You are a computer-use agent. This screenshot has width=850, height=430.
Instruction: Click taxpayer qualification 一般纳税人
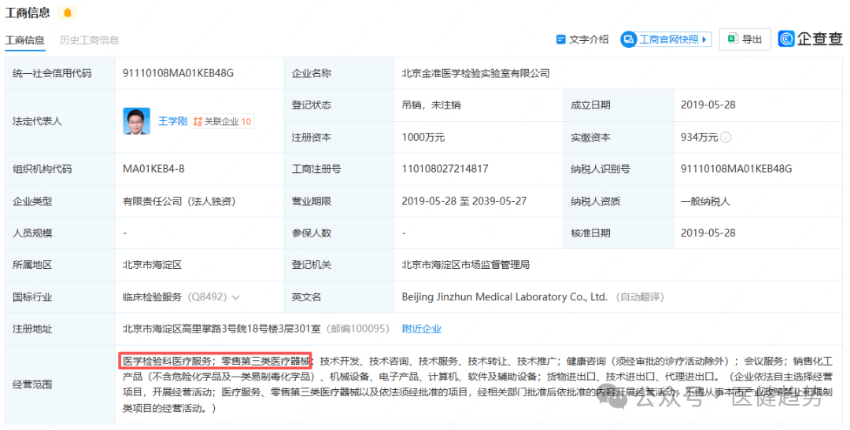pyautogui.click(x=705, y=201)
